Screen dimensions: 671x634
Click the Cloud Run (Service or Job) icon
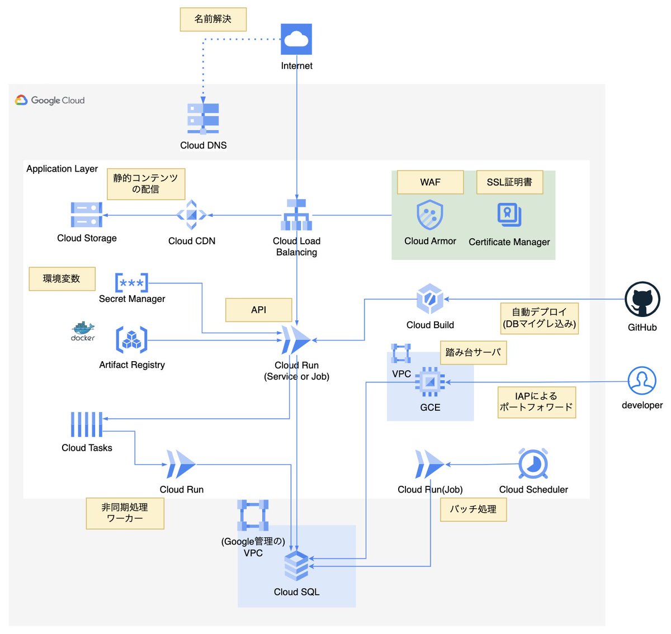296,339
